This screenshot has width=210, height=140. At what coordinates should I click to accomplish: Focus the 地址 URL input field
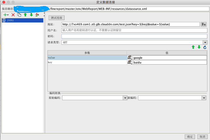click(130, 24)
